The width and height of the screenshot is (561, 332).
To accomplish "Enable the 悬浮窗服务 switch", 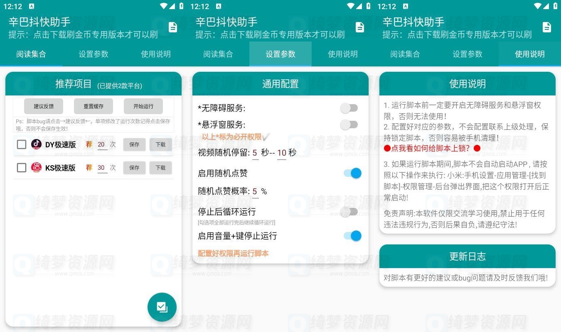I will pyautogui.click(x=349, y=124).
